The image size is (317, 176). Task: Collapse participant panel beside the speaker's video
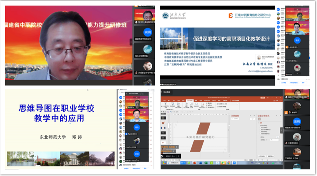click(x=131, y=42)
